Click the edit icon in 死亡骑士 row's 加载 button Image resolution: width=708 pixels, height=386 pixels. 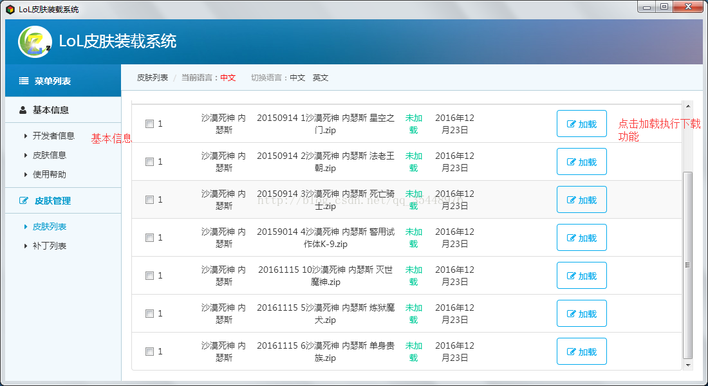pos(571,200)
